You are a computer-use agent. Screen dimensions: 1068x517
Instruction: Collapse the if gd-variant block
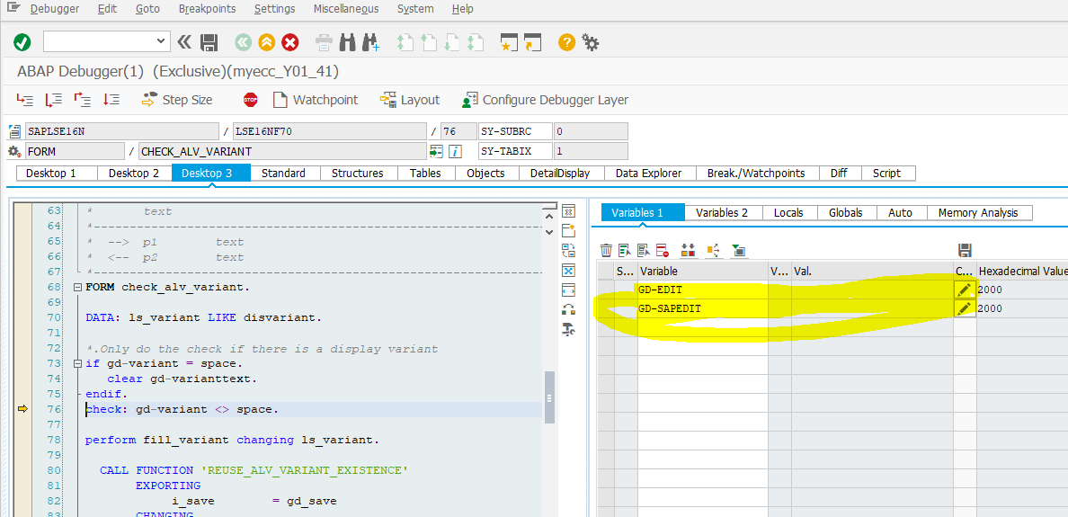(77, 364)
